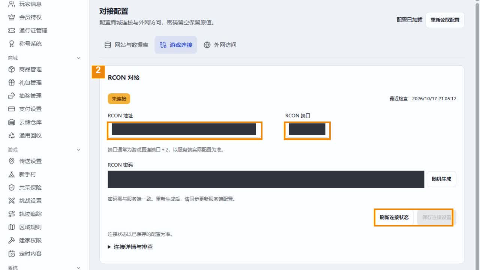Click the 通用回收 recycle icon
Screen dimensions: 480x270
click(12, 135)
